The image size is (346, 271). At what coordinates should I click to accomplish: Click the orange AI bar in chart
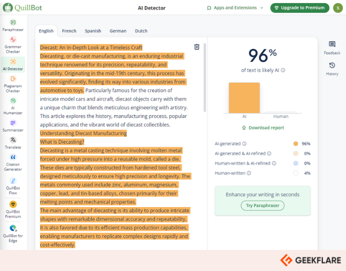(x=244, y=98)
